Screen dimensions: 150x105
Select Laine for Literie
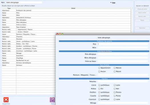[115, 85]
